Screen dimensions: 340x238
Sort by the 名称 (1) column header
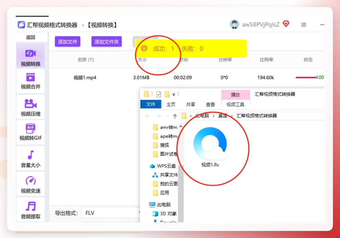pyautogui.click(x=86, y=59)
